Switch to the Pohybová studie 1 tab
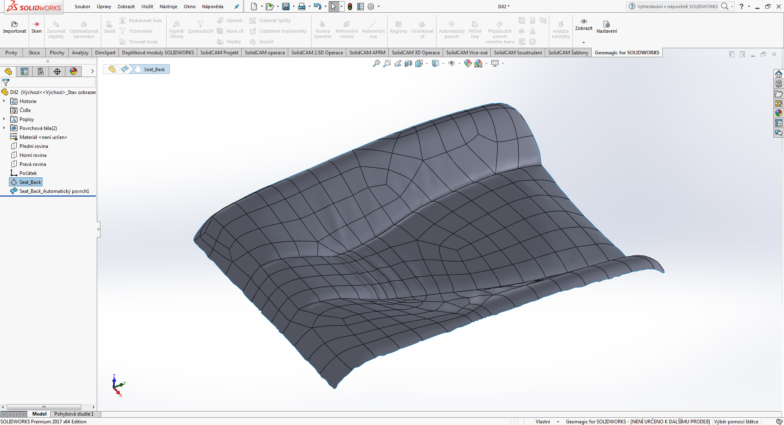Image resolution: width=784 pixels, height=425 pixels. click(x=74, y=414)
